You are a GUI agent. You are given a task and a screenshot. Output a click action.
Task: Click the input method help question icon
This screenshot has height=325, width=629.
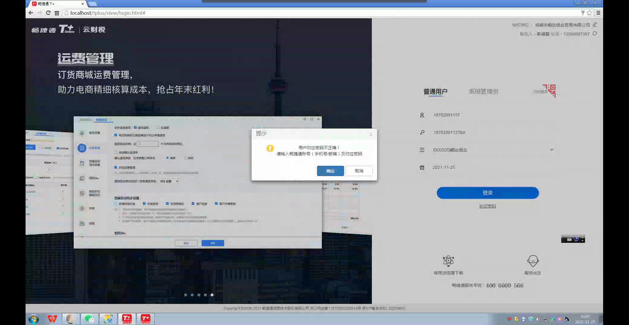point(576,239)
